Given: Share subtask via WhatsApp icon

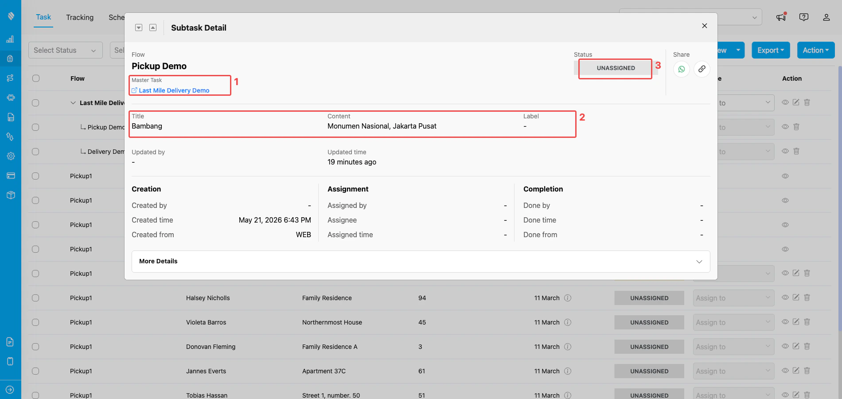Looking at the screenshot, I should click(682, 69).
